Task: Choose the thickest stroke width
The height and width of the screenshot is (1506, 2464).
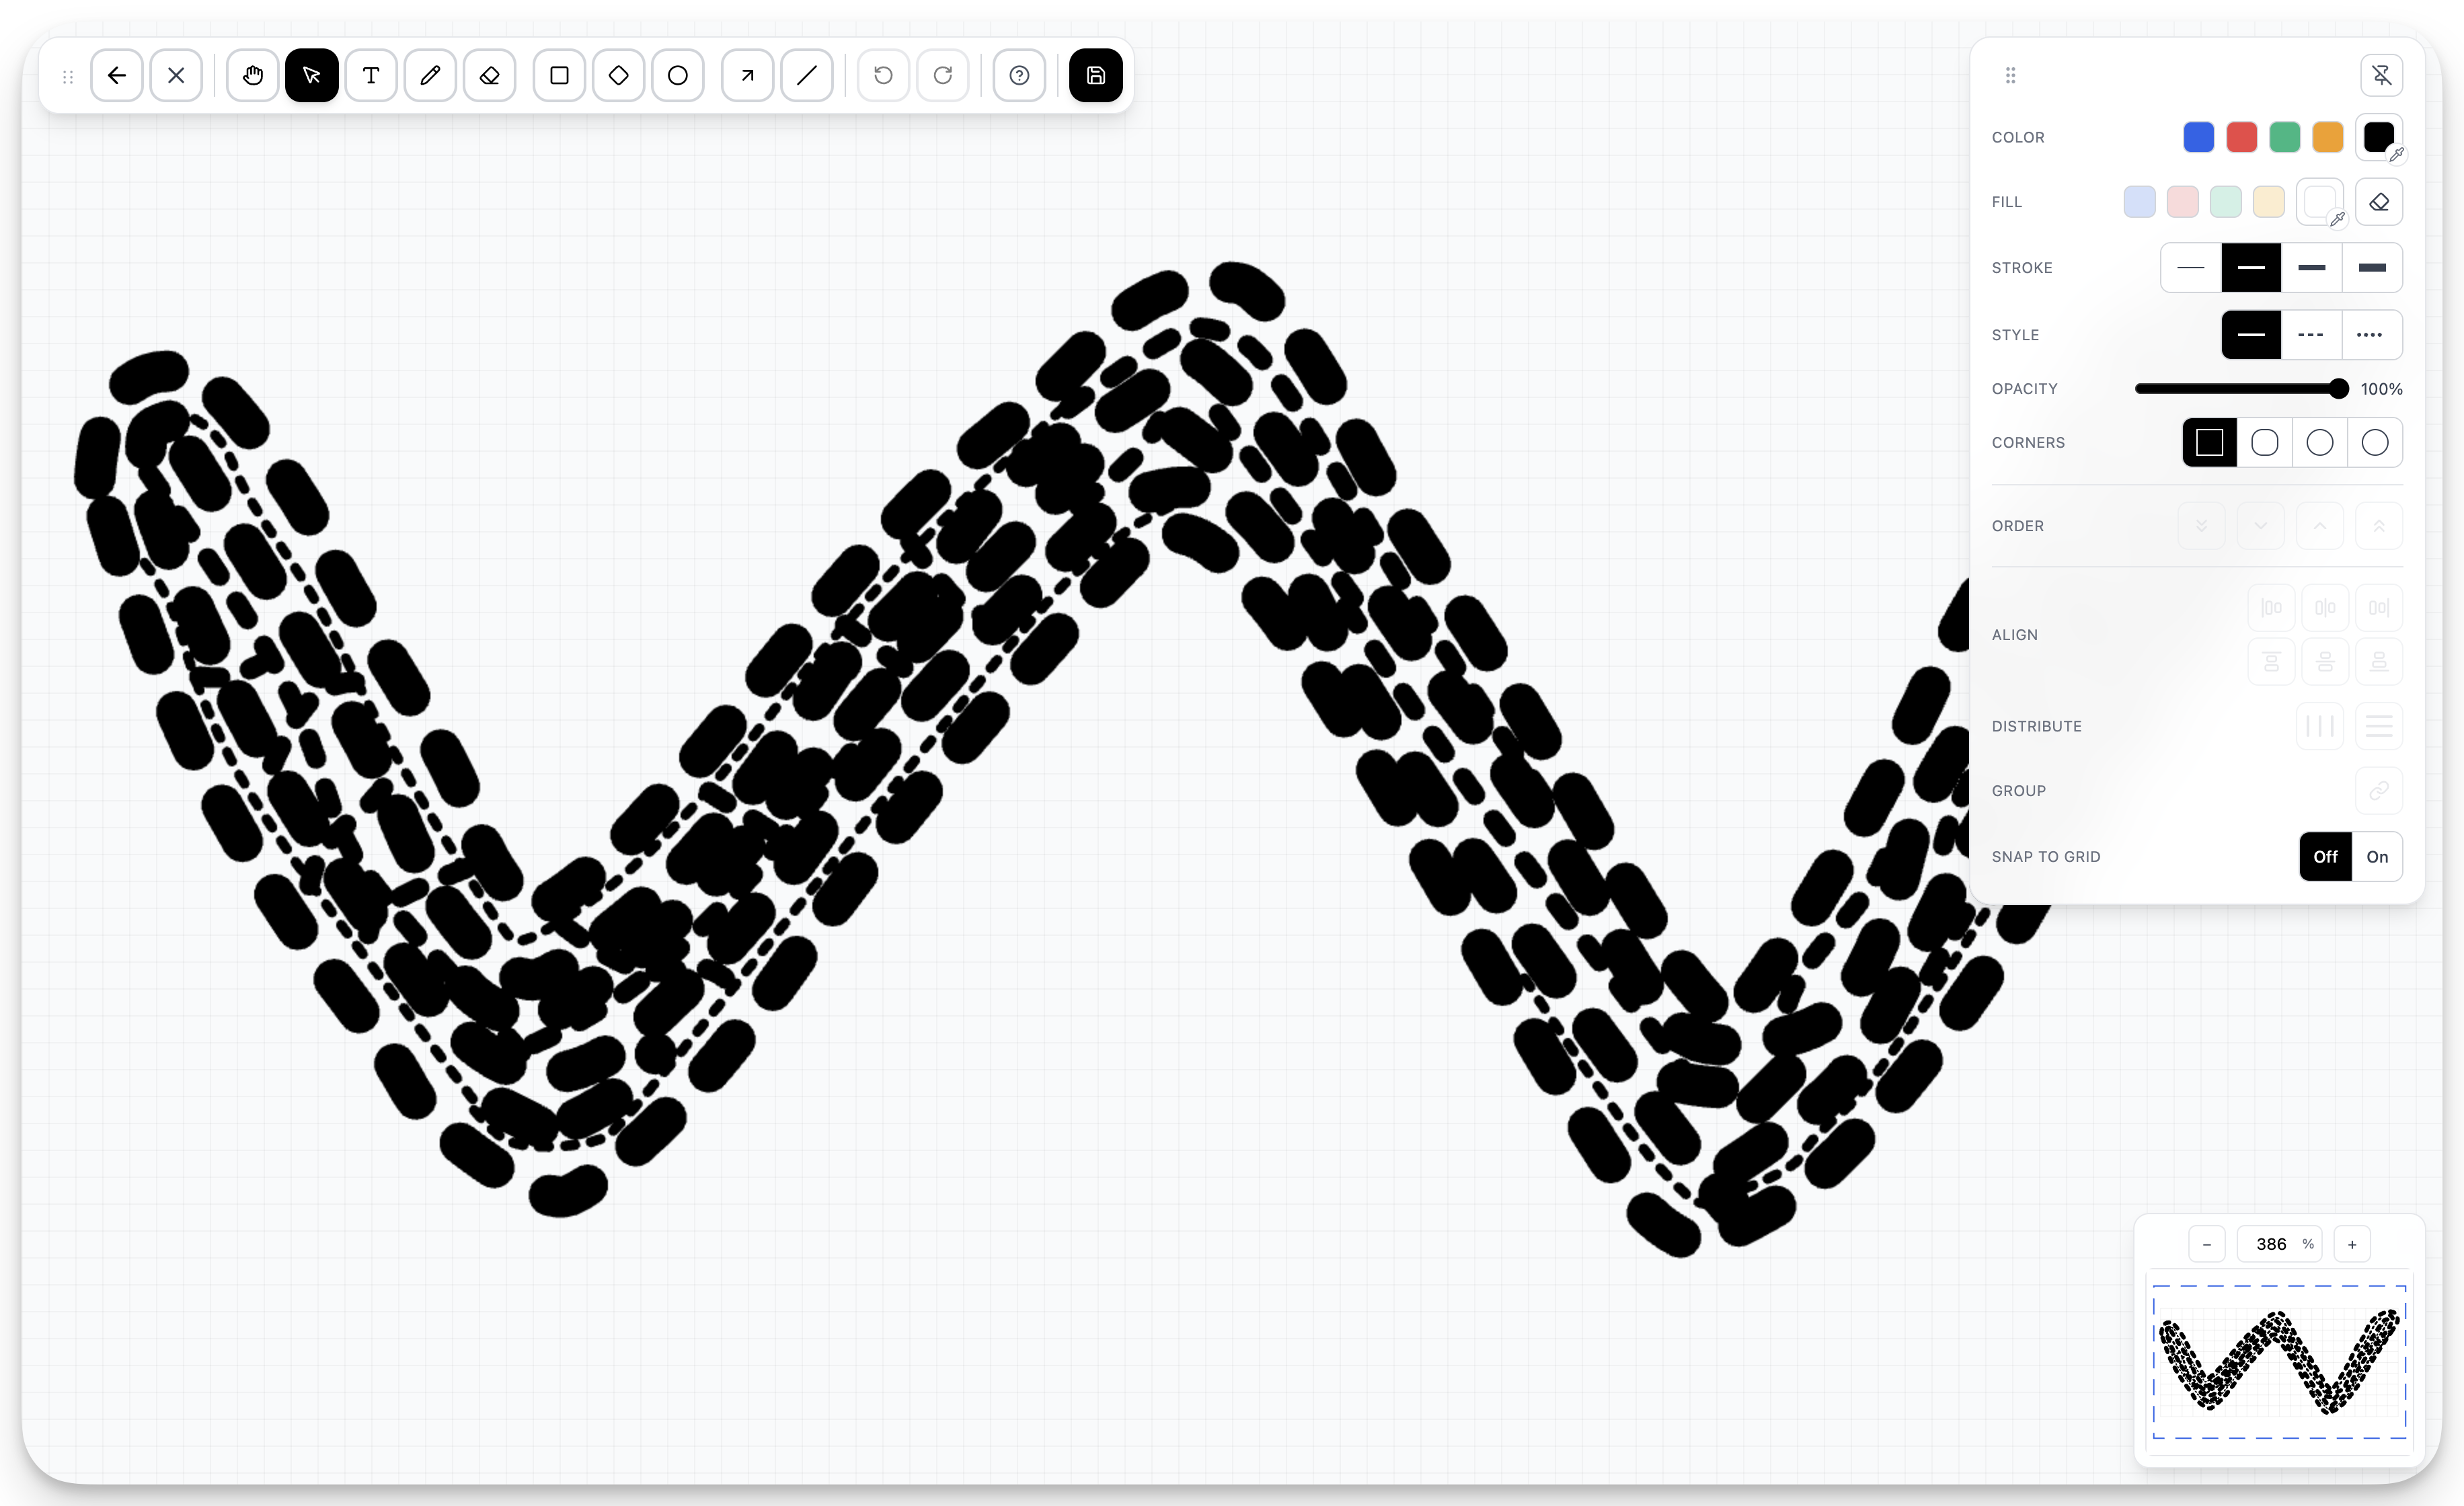Action: [2371, 268]
